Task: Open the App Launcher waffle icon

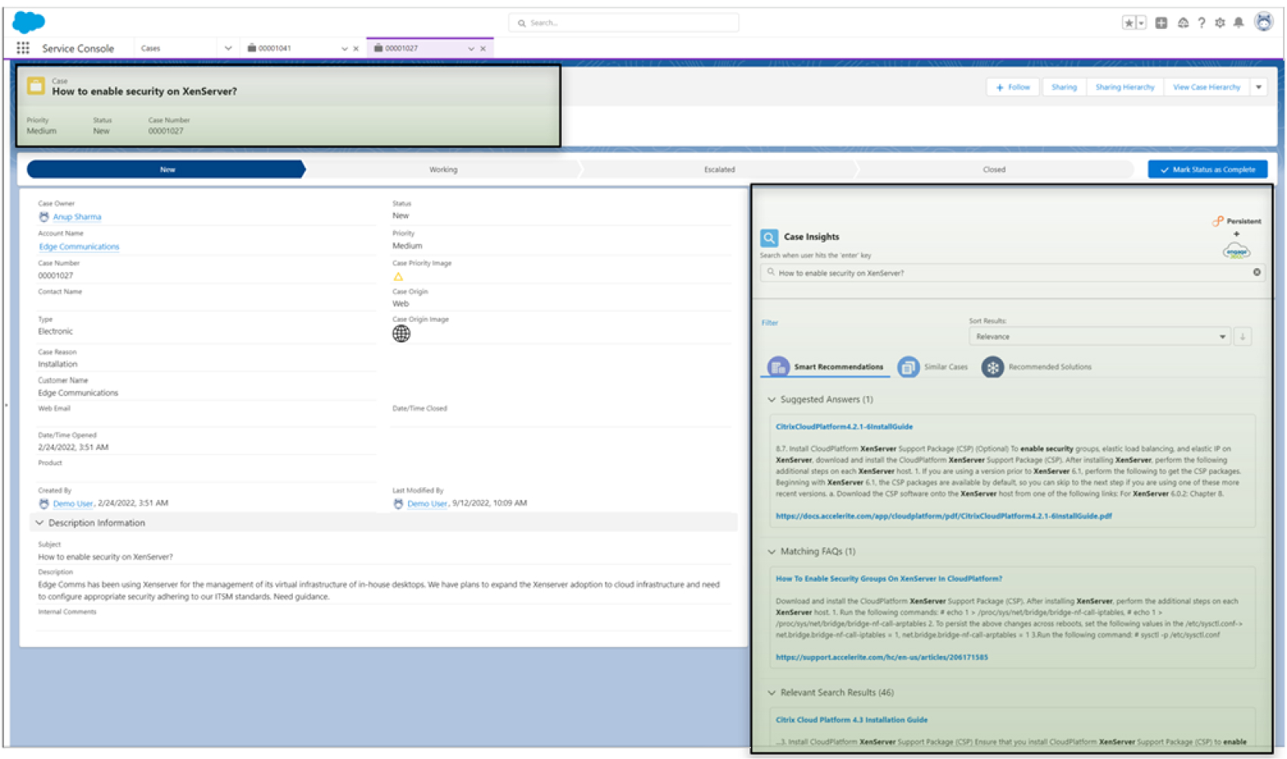Action: pyautogui.click(x=23, y=47)
